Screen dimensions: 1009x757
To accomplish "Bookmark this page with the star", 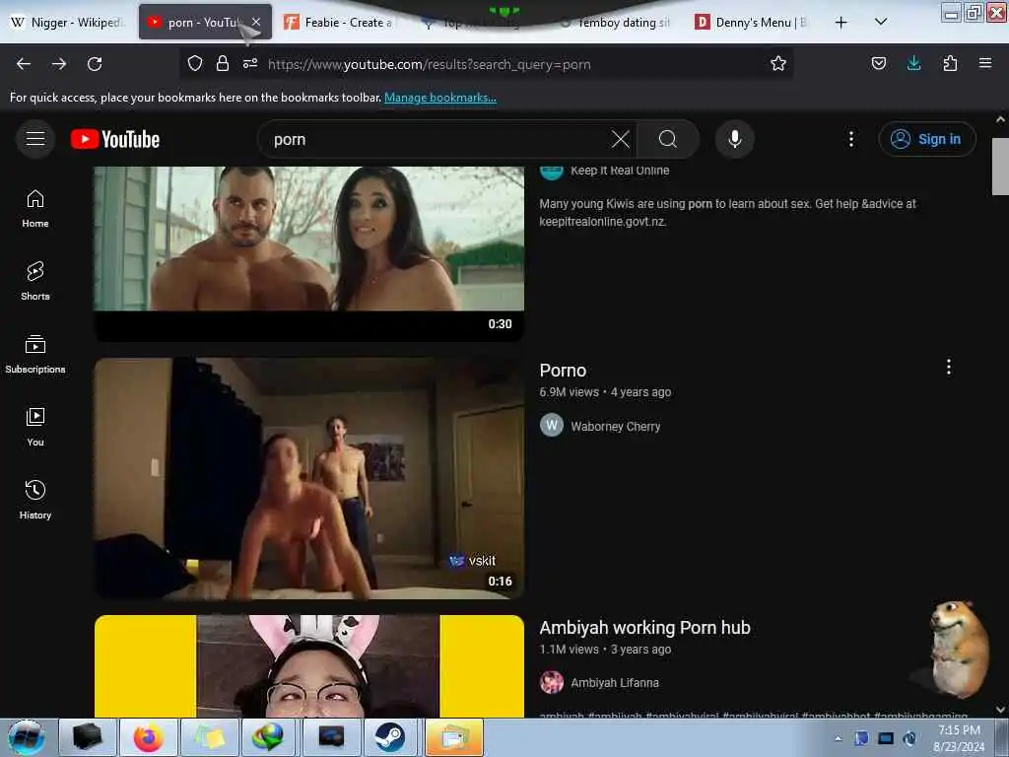I will [x=778, y=64].
